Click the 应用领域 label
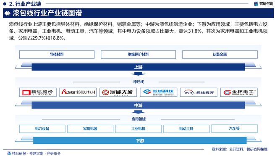 pos(138,119)
